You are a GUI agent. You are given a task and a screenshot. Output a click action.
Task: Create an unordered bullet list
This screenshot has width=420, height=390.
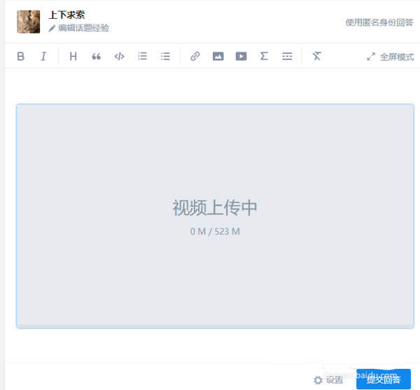click(x=165, y=56)
